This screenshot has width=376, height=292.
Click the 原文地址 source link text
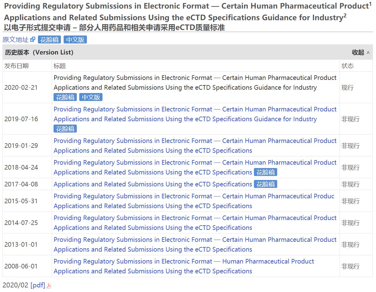pos(16,39)
